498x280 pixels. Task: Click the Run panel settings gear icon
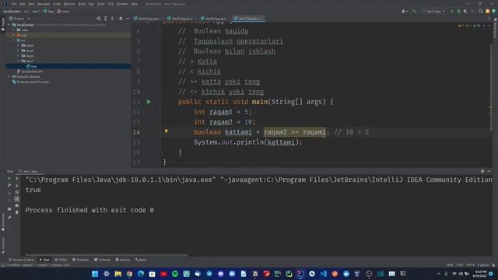tap(482, 171)
